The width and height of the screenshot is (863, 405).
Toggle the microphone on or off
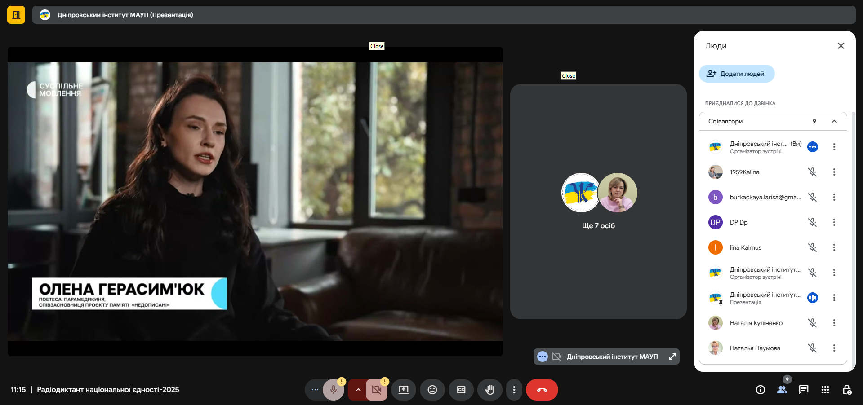click(x=333, y=390)
